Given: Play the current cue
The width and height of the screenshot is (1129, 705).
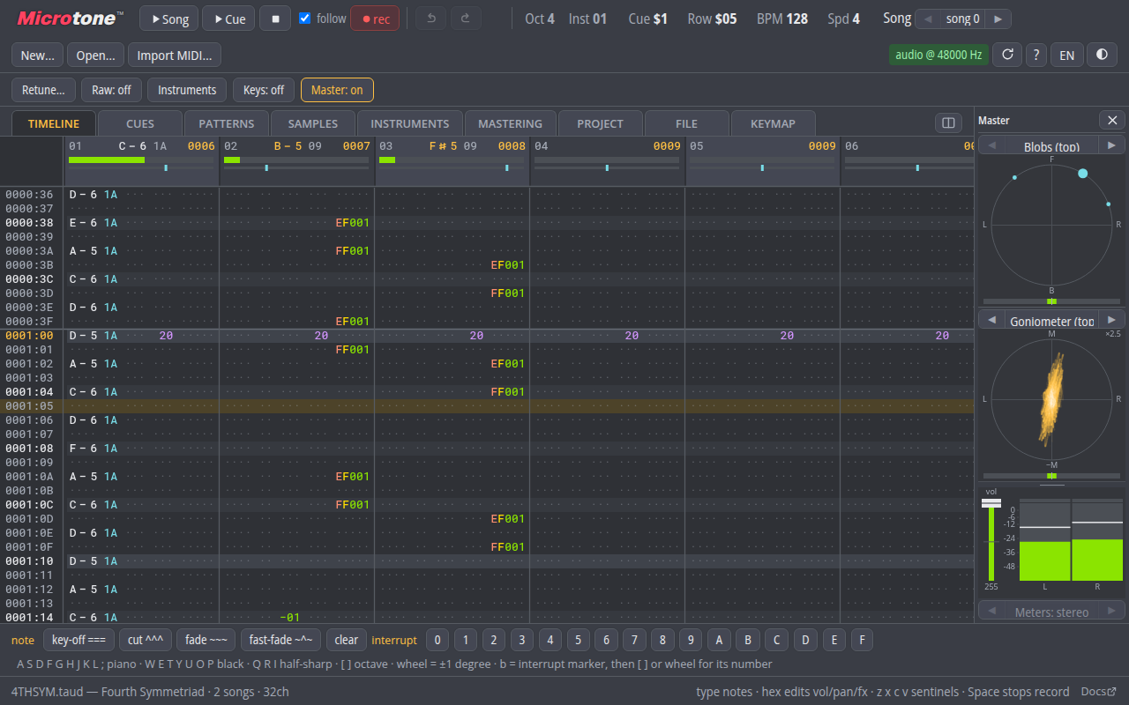Looking at the screenshot, I should [228, 19].
